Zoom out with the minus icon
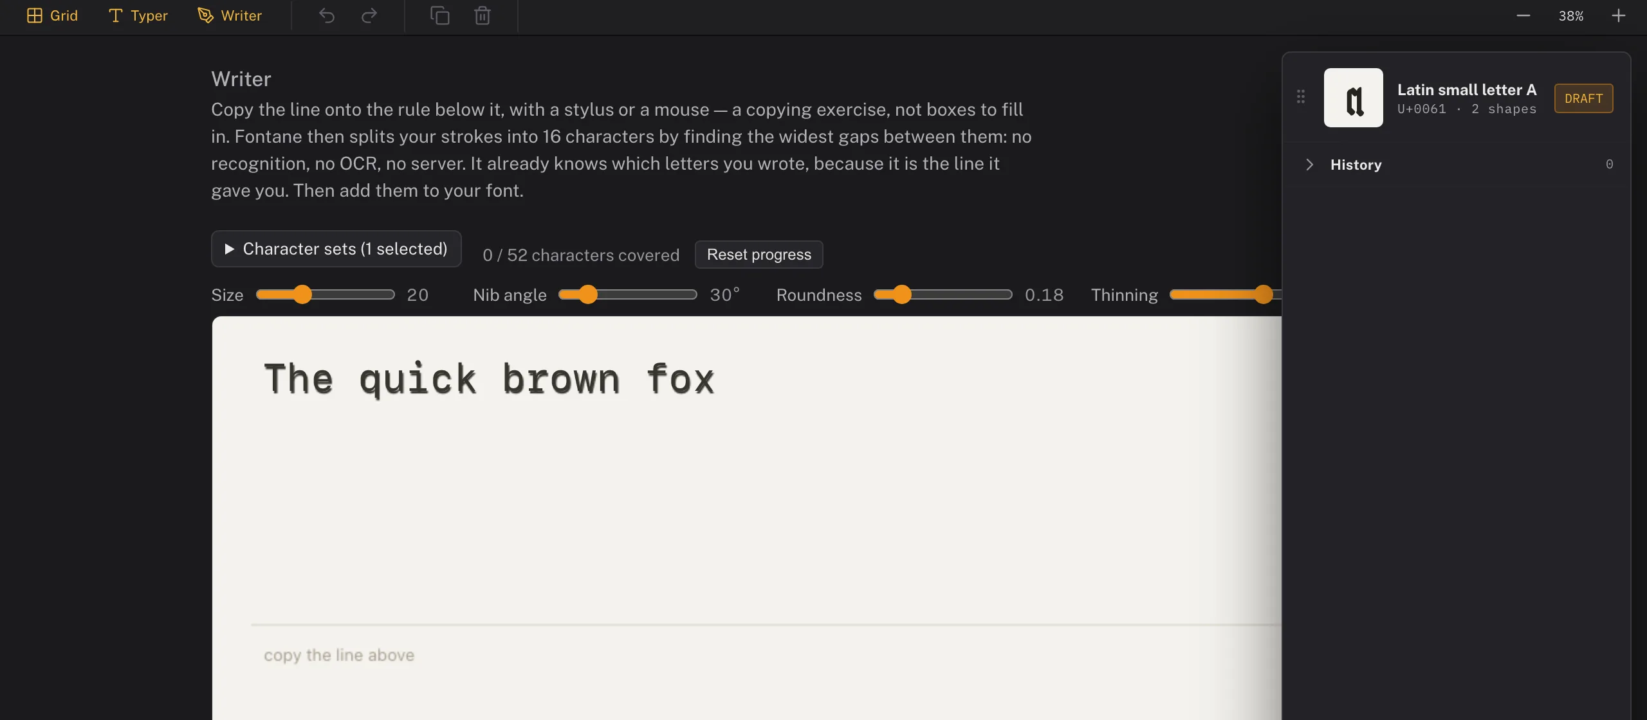The height and width of the screenshot is (720, 1647). point(1523,15)
